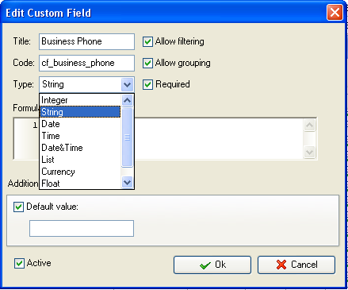Select Integer from the type list

(80, 100)
